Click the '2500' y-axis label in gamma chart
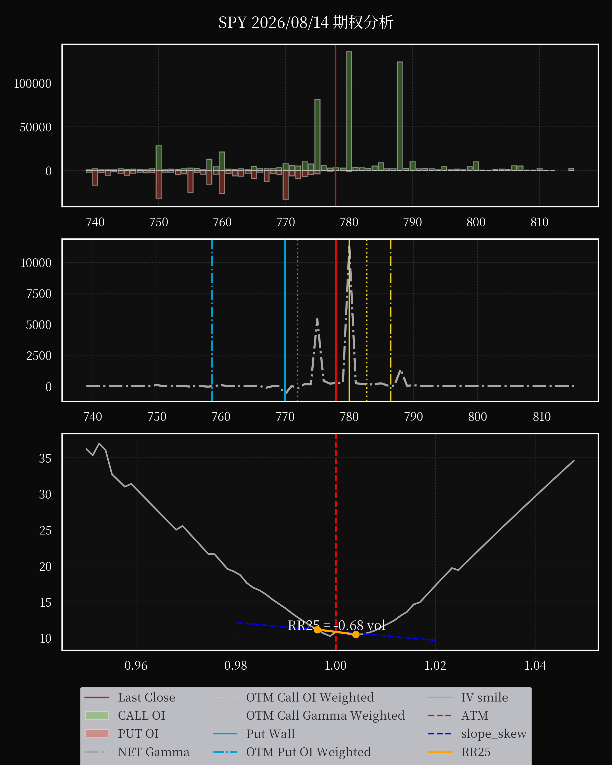 pos(39,355)
